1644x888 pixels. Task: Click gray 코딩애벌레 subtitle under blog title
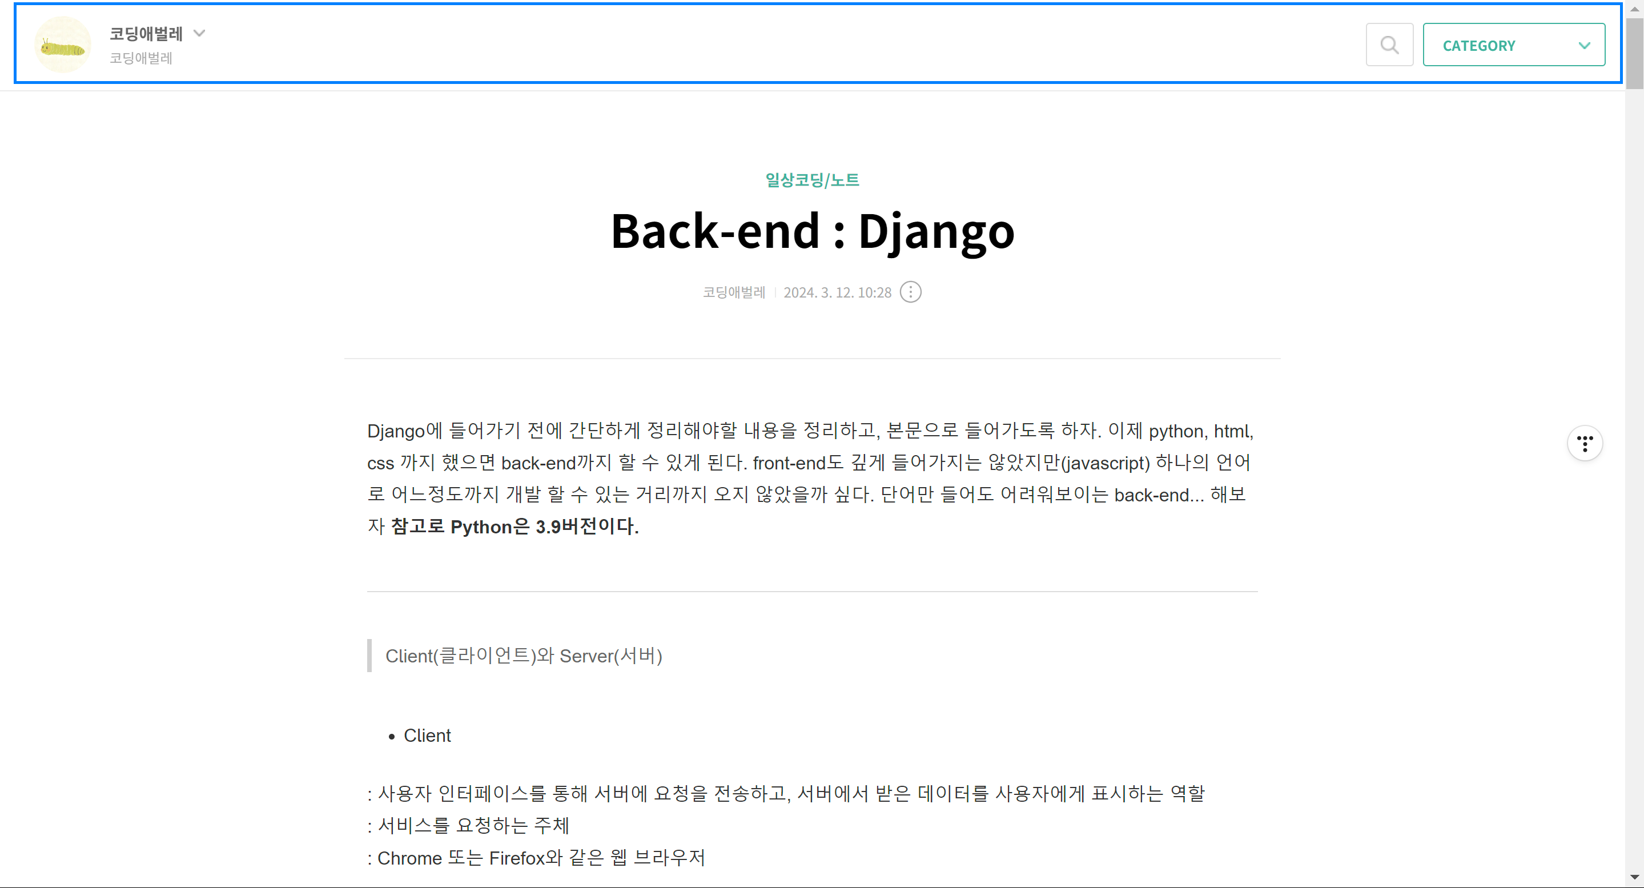[x=141, y=58]
